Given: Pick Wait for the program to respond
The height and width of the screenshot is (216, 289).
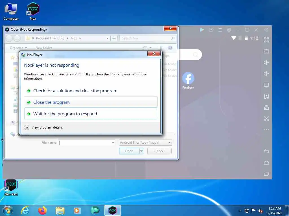Looking at the screenshot, I should (91, 114).
